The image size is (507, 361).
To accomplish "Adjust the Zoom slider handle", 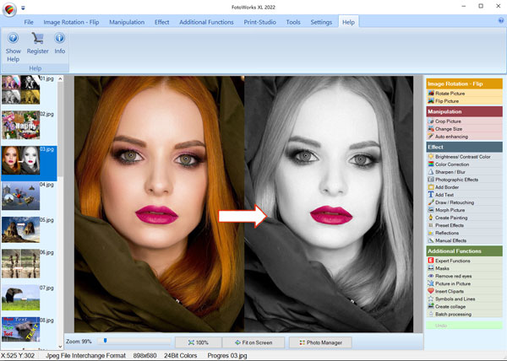I will (x=105, y=341).
